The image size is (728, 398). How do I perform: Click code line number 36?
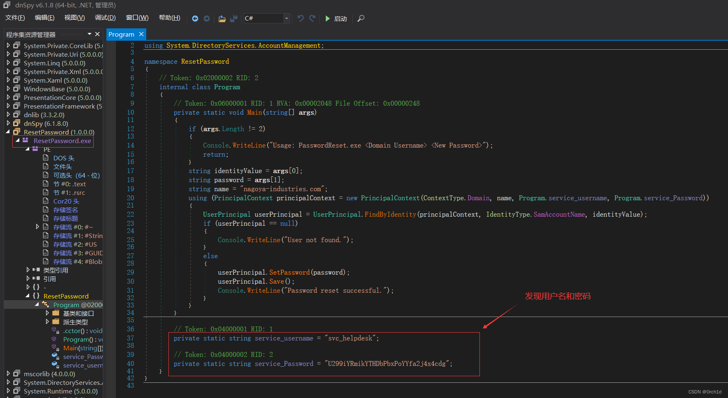click(130, 329)
